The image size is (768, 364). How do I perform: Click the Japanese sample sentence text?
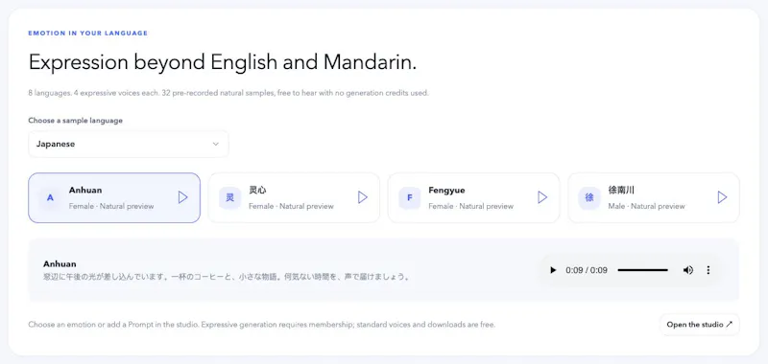pyautogui.click(x=227, y=277)
